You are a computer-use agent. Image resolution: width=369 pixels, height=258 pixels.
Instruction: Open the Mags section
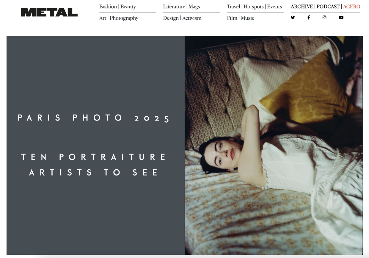click(x=194, y=7)
